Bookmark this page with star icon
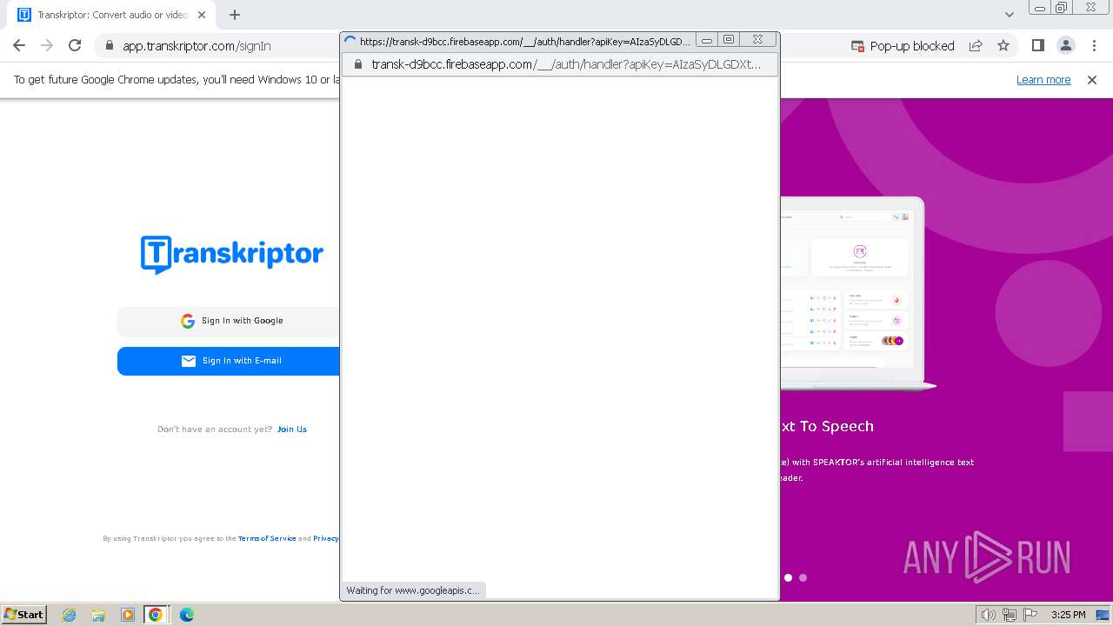The width and height of the screenshot is (1113, 626). [1003, 46]
